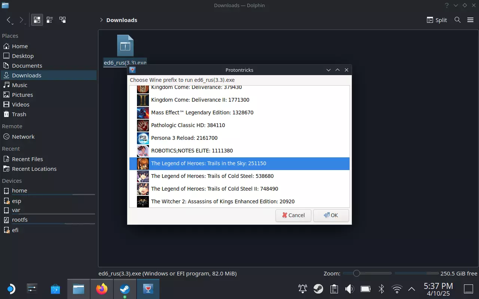Open notifications bell in system tray

tap(303, 289)
